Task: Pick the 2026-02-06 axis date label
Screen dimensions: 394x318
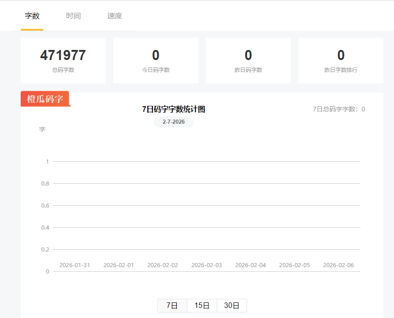Action: [338, 265]
